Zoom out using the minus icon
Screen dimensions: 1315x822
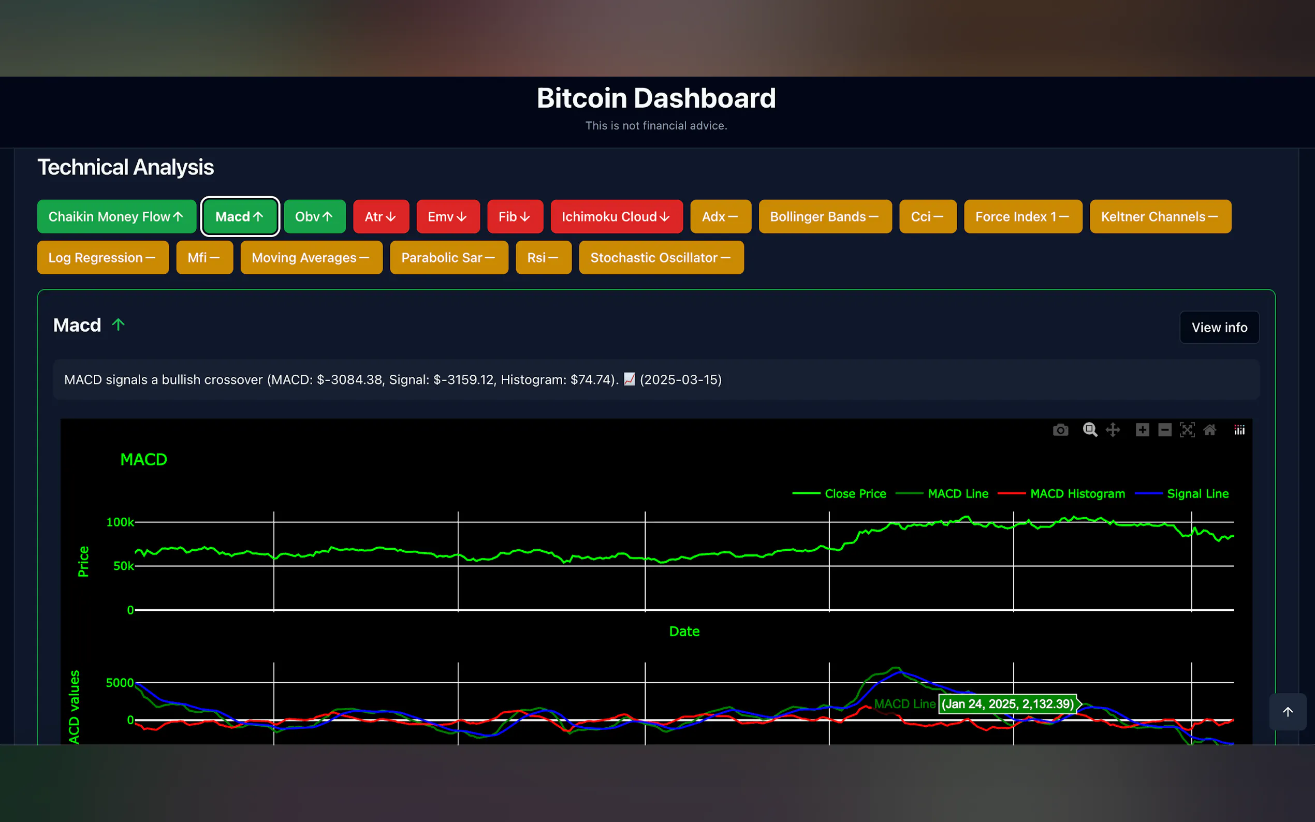[1164, 430]
